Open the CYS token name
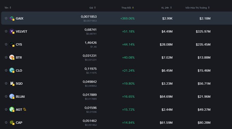The width and height of the screenshot is (232, 129). (x=19, y=44)
